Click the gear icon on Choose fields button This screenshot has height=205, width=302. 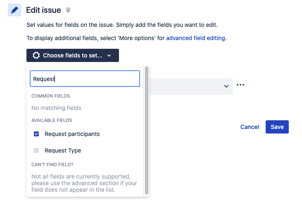point(36,55)
